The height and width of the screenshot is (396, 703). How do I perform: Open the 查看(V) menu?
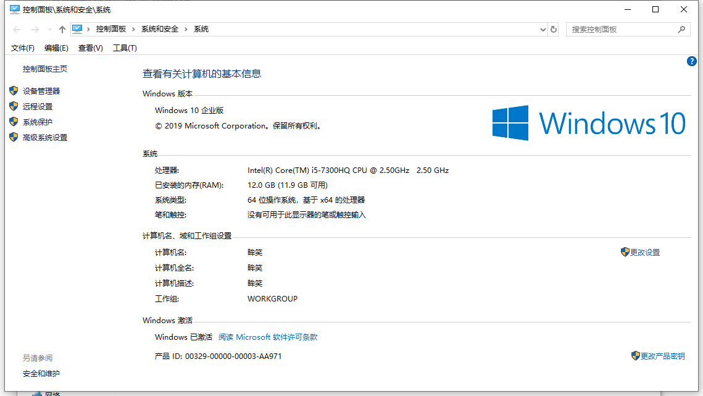[90, 48]
